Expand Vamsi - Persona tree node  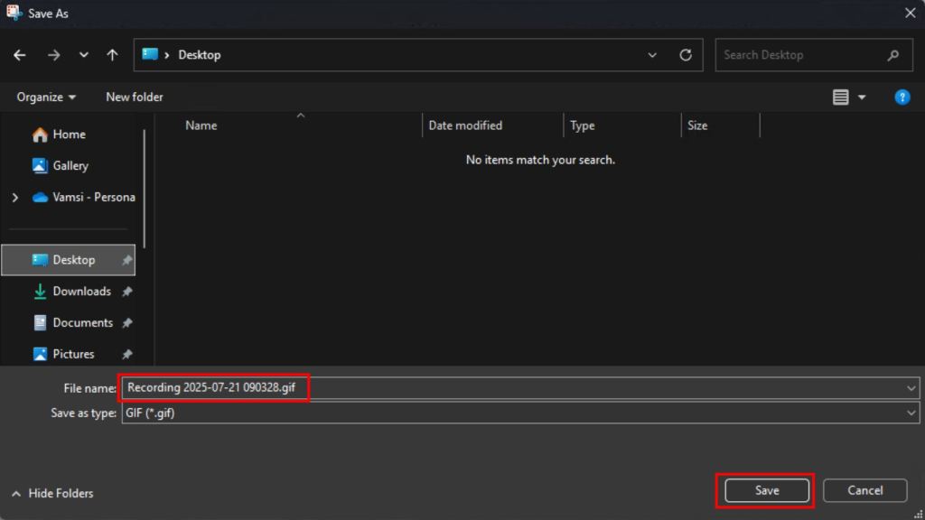coord(15,198)
